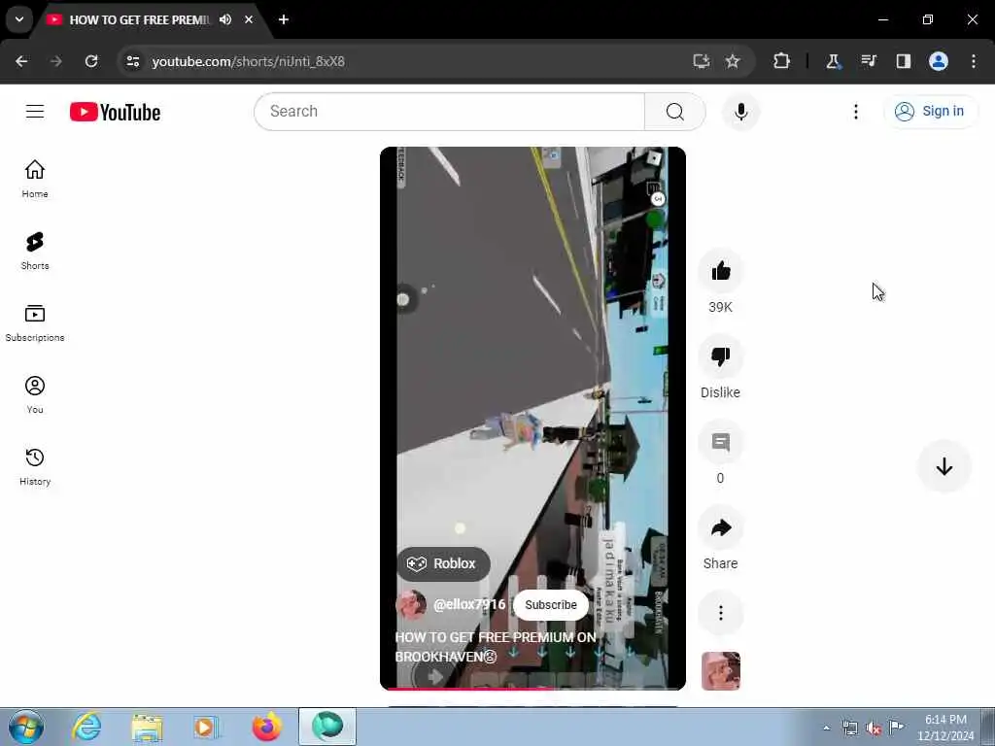Open the Roblox game chip
The width and height of the screenshot is (995, 746).
[x=443, y=564]
